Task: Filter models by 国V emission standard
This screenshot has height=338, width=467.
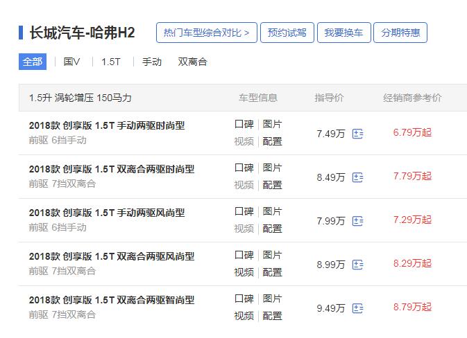Action: pyautogui.click(x=71, y=62)
